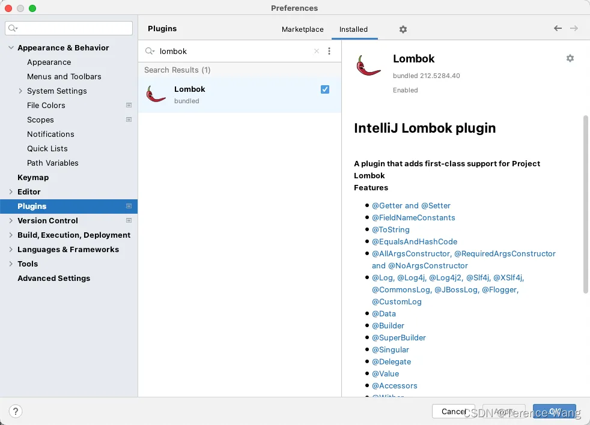The height and width of the screenshot is (425, 590).
Task: Expand the Languages & Frameworks section
Action: coord(11,250)
